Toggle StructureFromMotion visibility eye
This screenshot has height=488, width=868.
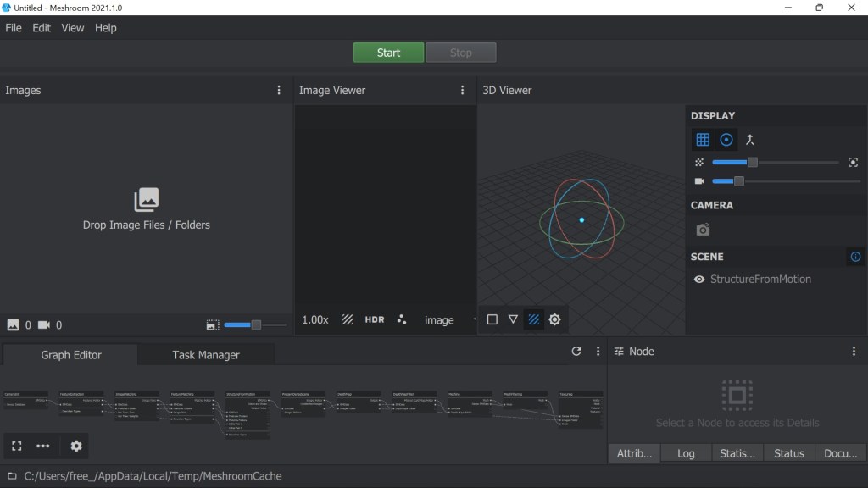699,279
